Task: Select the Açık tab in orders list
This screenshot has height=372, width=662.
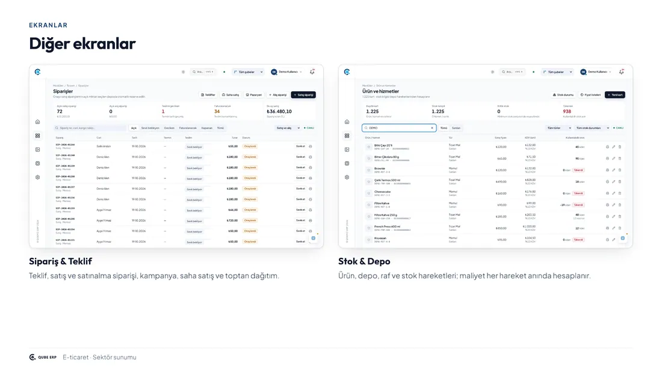Action: (134, 128)
